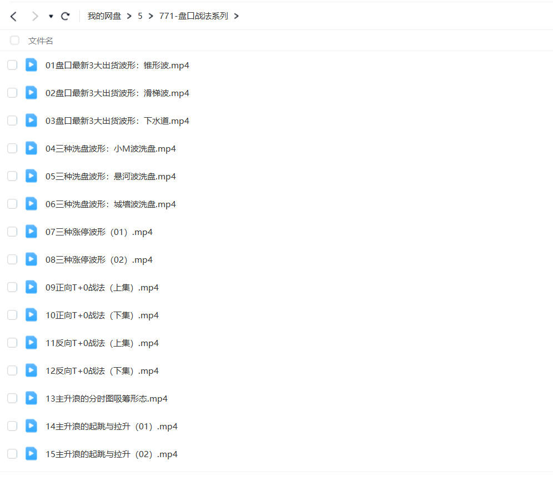Select checkbox for 06 城墙波洗盘.mp4
The width and height of the screenshot is (553, 481).
(12, 204)
